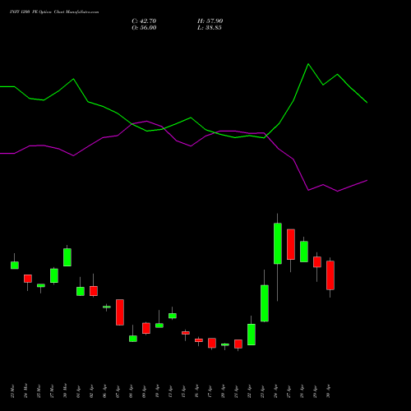Click the first green candlestick for 23 Mar

coord(15,265)
